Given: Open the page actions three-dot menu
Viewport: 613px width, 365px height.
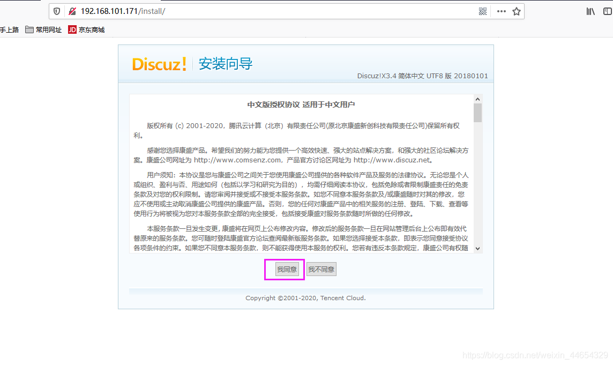Looking at the screenshot, I should coord(501,11).
